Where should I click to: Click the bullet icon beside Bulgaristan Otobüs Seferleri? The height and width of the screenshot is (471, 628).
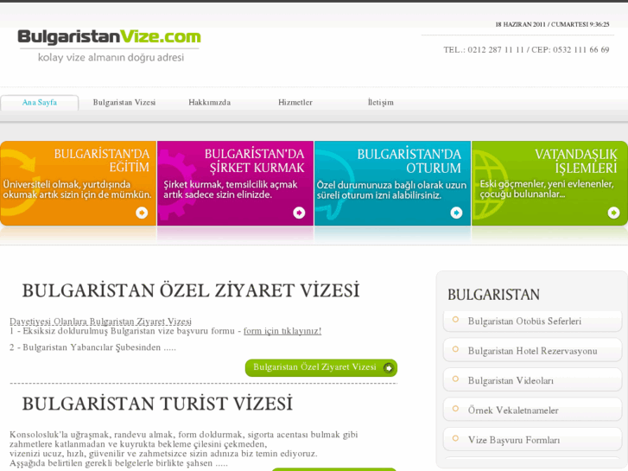[455, 320]
